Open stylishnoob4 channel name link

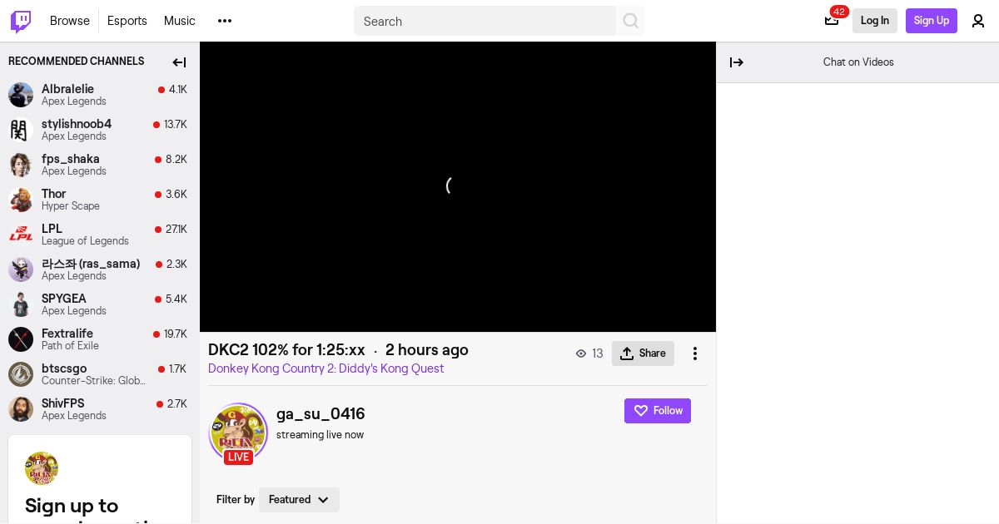(x=77, y=124)
